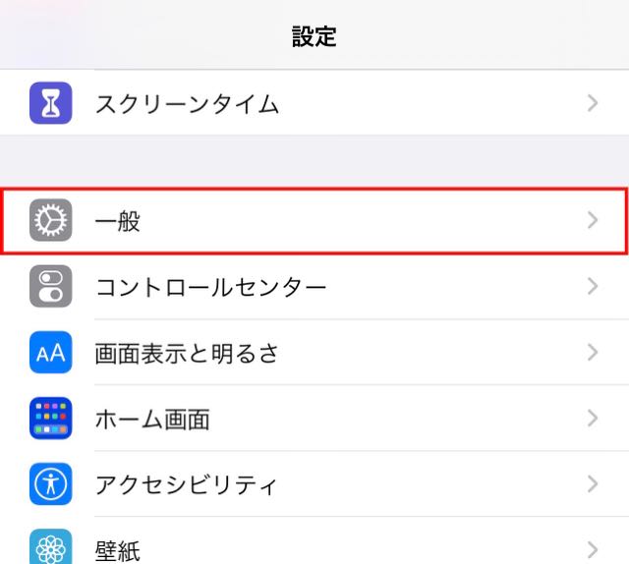Expand chevron on ホーム画面 row
Viewport: 629px width, 564px height.
tap(593, 418)
